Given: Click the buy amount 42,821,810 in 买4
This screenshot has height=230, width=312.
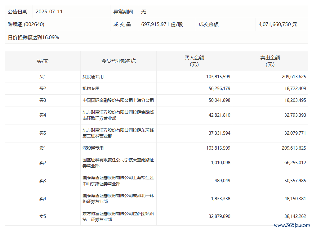Looking at the screenshot, I should [x=218, y=115].
